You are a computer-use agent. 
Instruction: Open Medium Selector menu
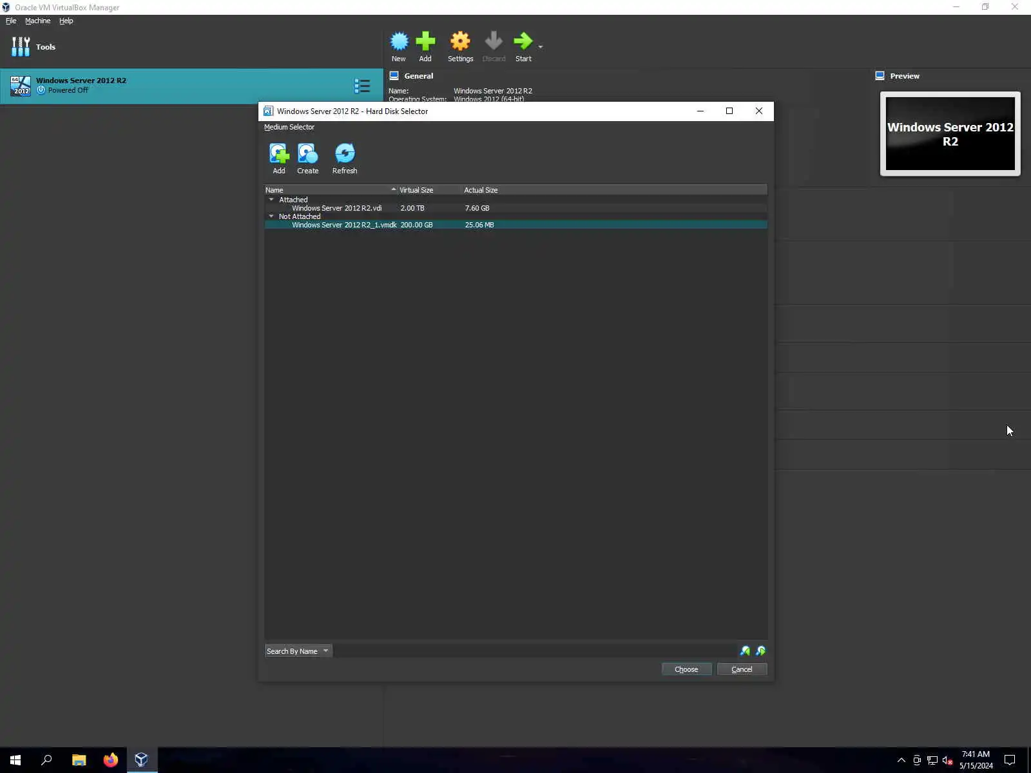289,127
